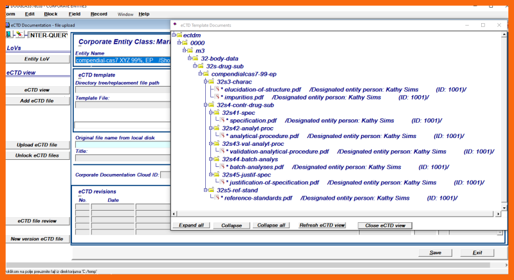Collapse the 32s3-charac node
This screenshot has height=280, width=514.
205,81
